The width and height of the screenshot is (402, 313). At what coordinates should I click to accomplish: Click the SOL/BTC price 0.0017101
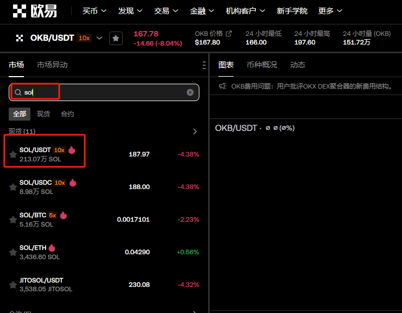click(x=133, y=220)
